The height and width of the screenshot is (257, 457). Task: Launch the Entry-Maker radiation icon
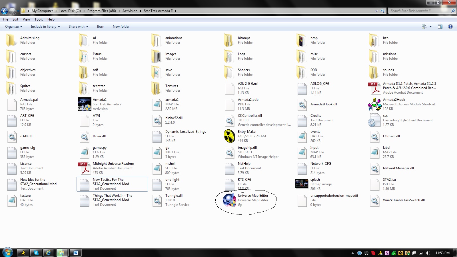(229, 136)
